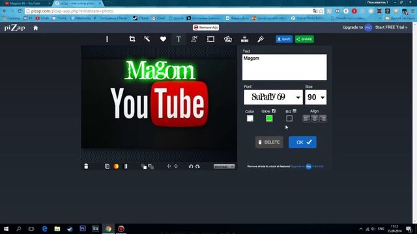Open the three-dot more options menu
Image resolution: width=417 pixels, height=234 pixels.
point(107,39)
